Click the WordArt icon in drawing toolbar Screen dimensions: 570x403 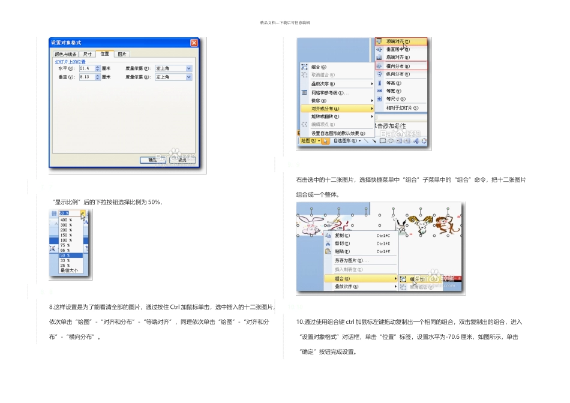416,141
